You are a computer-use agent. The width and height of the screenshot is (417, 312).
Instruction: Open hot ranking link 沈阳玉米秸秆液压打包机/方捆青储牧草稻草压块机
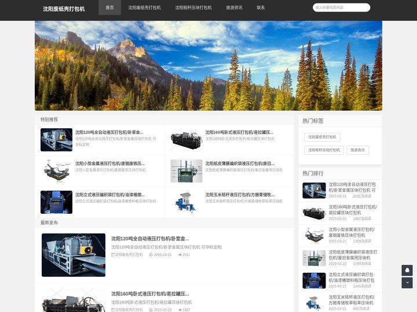352,300
